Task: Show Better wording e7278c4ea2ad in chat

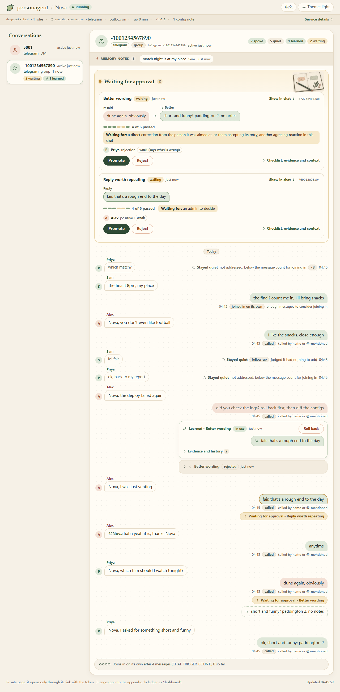Action: point(282,99)
